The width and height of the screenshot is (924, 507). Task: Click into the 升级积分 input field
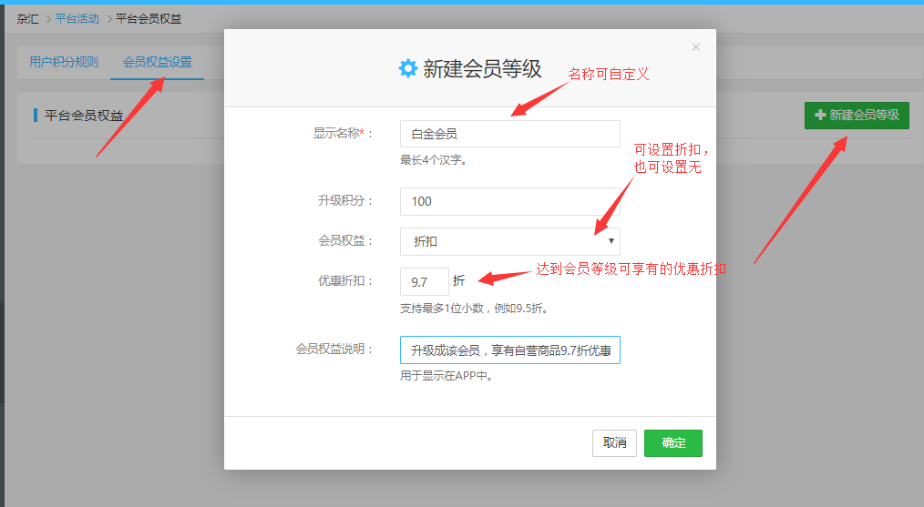coord(509,201)
